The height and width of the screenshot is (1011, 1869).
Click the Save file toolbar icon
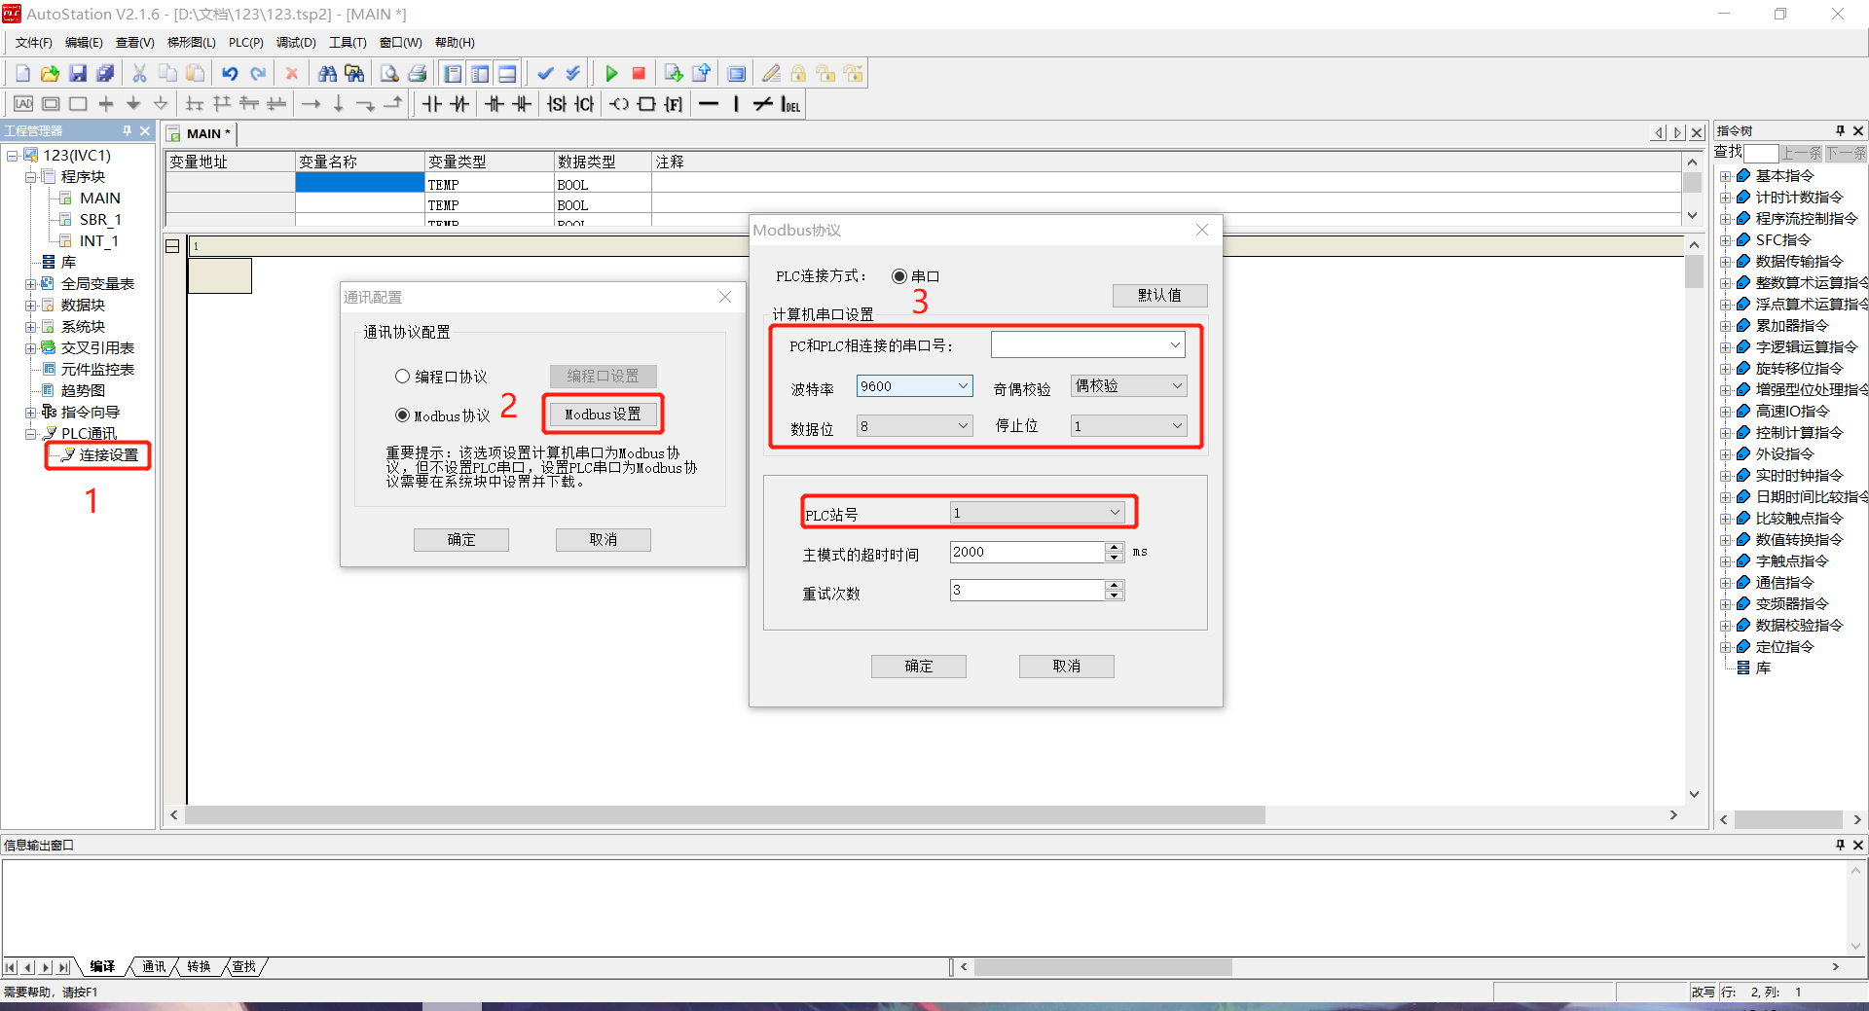(78, 74)
